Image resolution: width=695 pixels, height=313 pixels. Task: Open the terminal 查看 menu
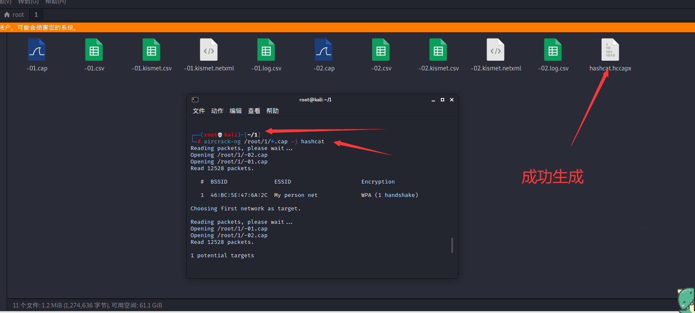pos(254,111)
